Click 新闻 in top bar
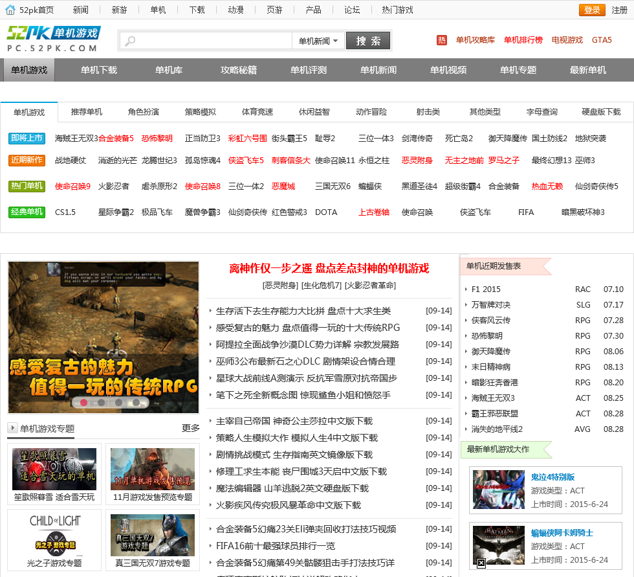Viewport: 634px width, 577px height. pyautogui.click(x=80, y=10)
